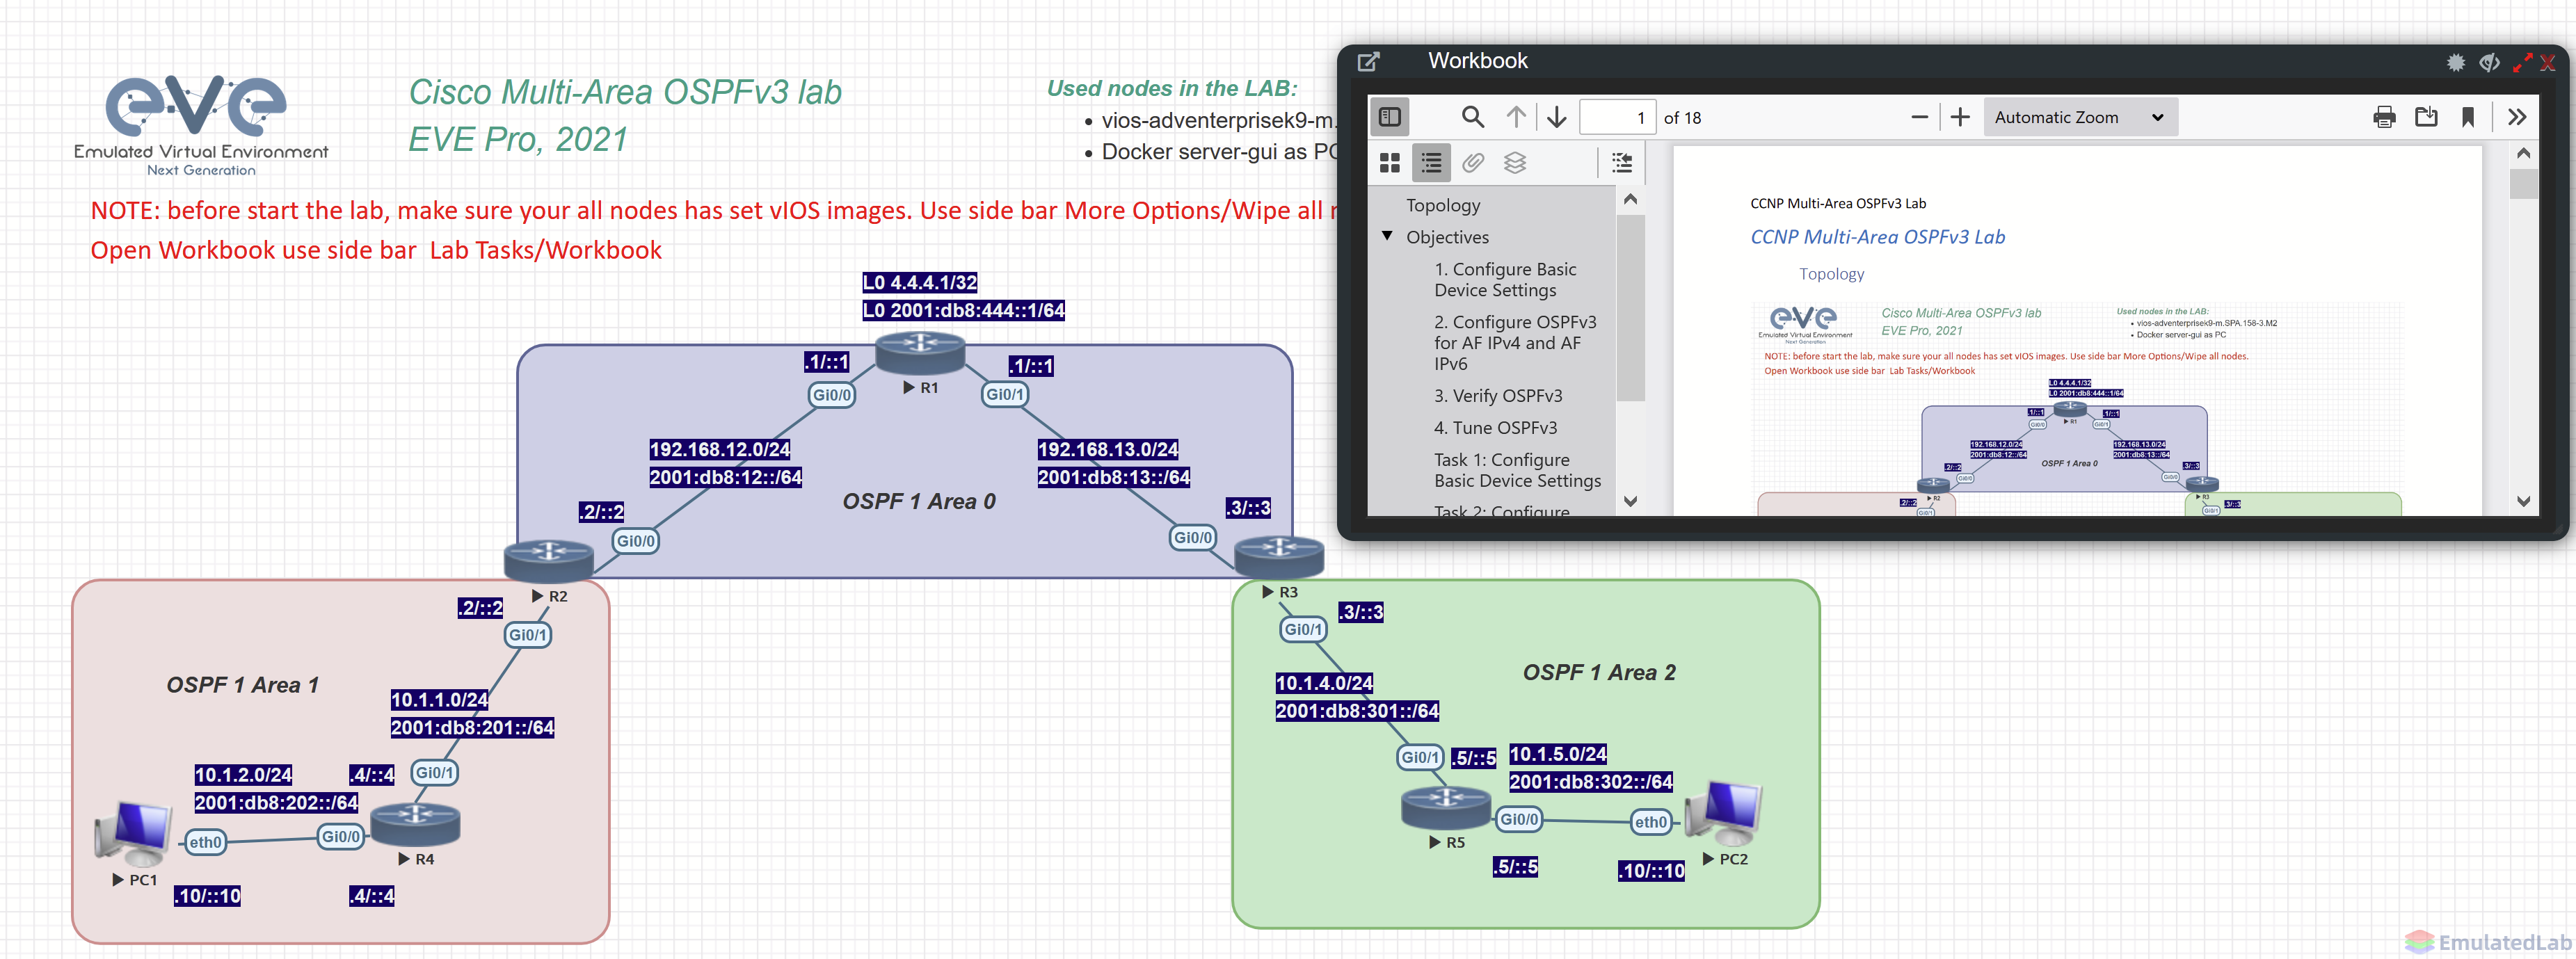
Task: Click the outline current-item icon
Action: (x=1621, y=163)
